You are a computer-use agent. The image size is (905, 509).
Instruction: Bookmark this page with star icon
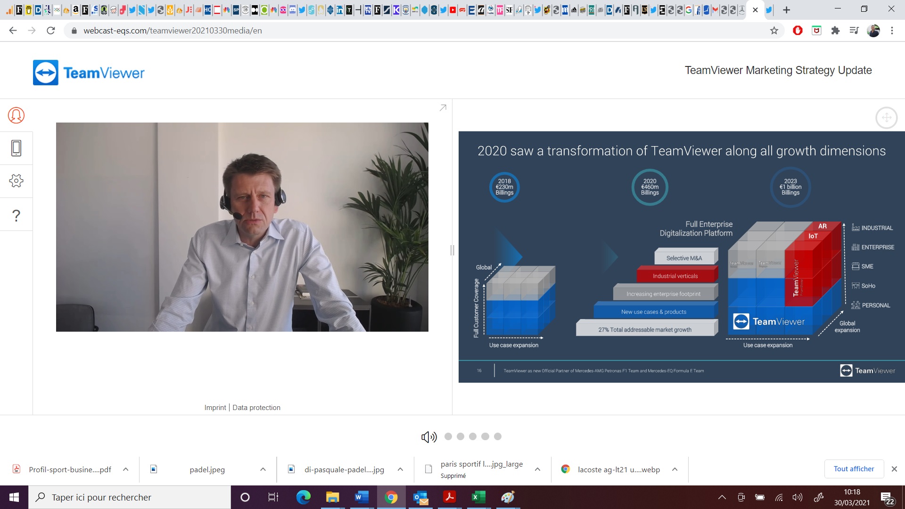[774, 31]
